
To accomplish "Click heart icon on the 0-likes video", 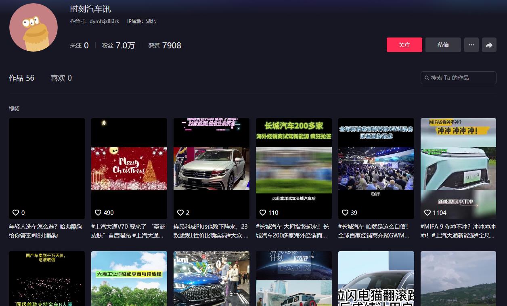I will (x=16, y=212).
